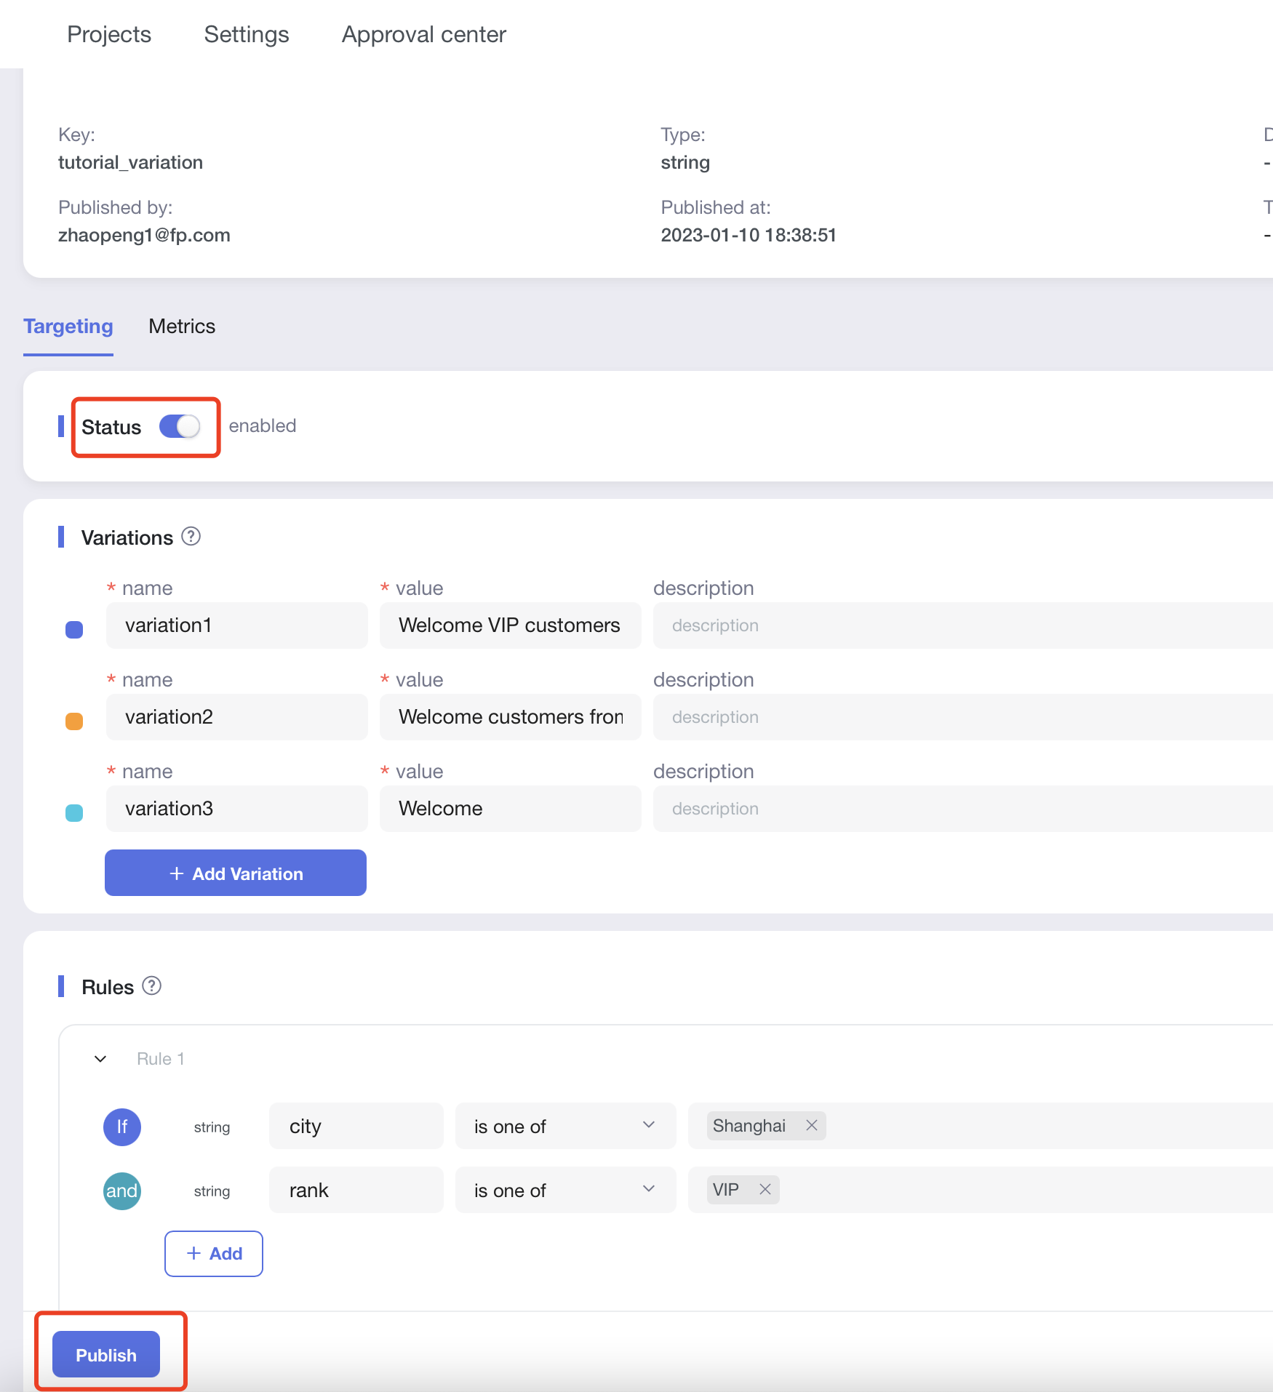Click the blue If condition badge
The height and width of the screenshot is (1392, 1273).
tap(122, 1127)
